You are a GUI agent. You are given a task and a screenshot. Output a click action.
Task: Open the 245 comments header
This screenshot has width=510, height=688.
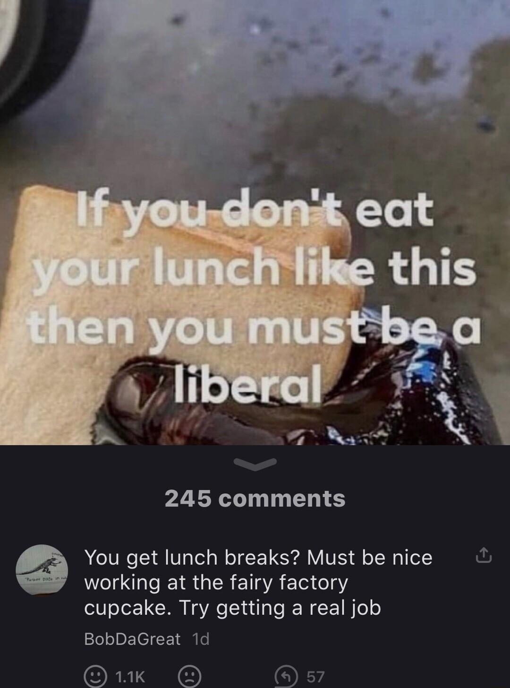255,499
